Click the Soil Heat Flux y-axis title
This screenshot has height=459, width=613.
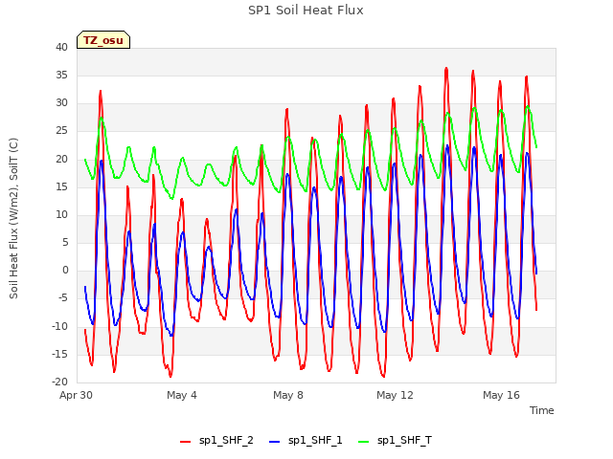(x=13, y=218)
